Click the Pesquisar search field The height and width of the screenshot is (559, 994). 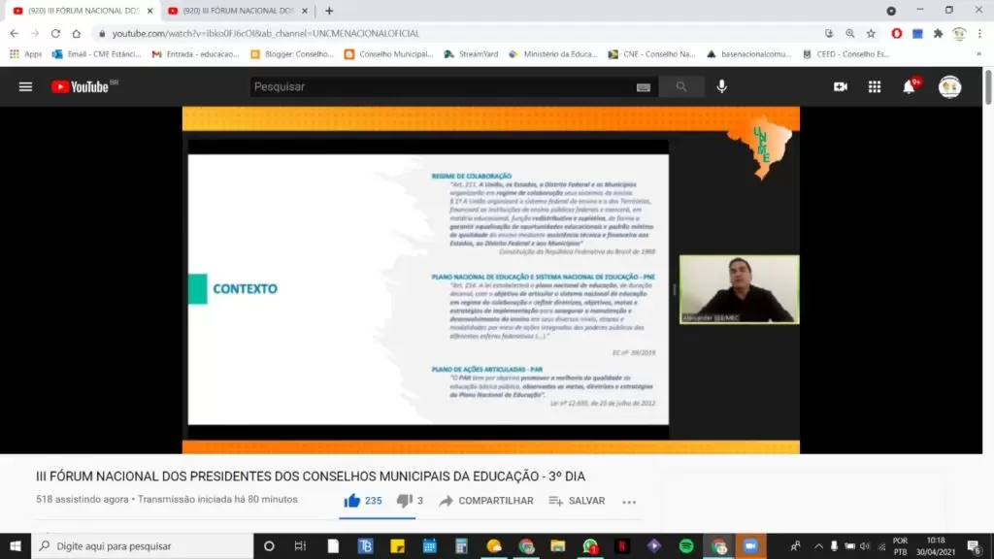pyautogui.click(x=437, y=86)
